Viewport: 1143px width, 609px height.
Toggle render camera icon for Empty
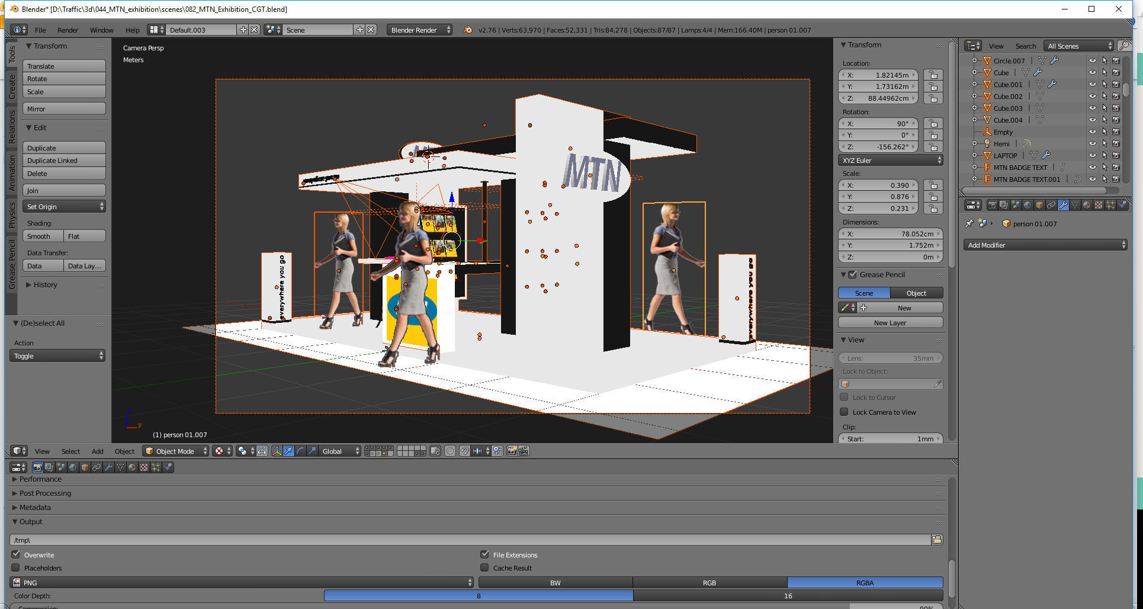click(1116, 132)
